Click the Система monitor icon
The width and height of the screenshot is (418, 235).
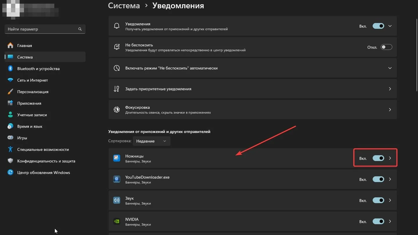(x=10, y=57)
